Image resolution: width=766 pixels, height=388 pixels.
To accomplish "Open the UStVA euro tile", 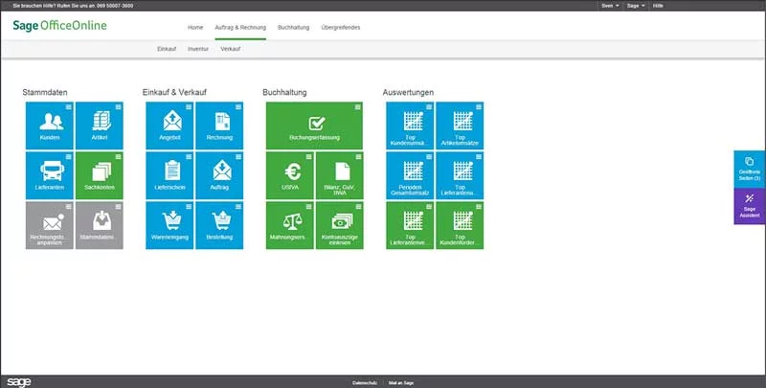I will coord(290,175).
